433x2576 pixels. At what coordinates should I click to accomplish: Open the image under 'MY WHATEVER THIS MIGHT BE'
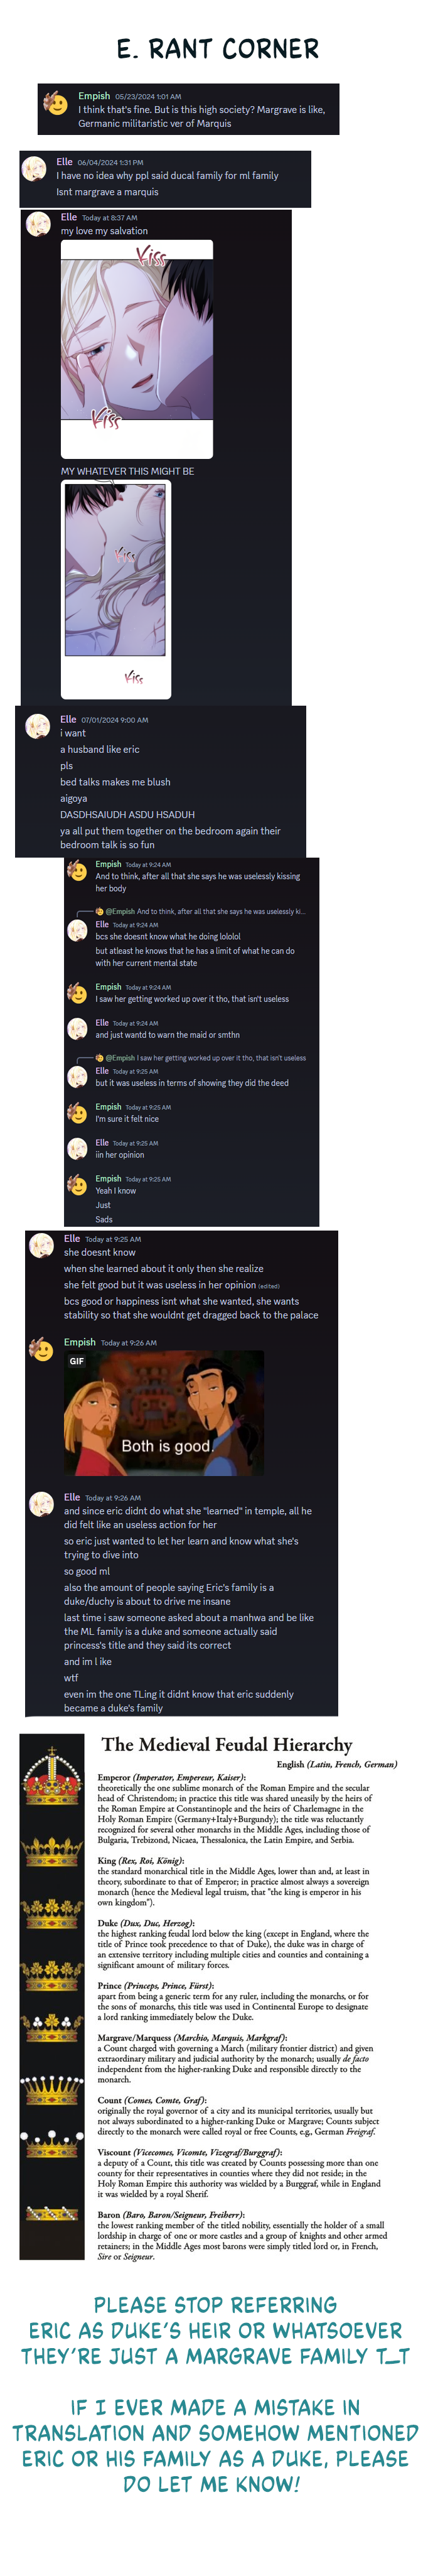[116, 589]
